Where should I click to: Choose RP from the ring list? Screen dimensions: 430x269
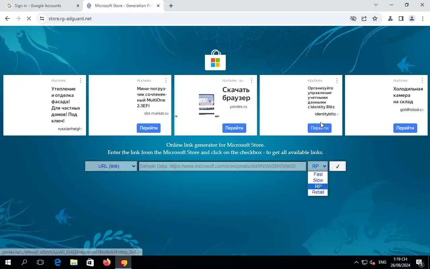tap(318, 186)
